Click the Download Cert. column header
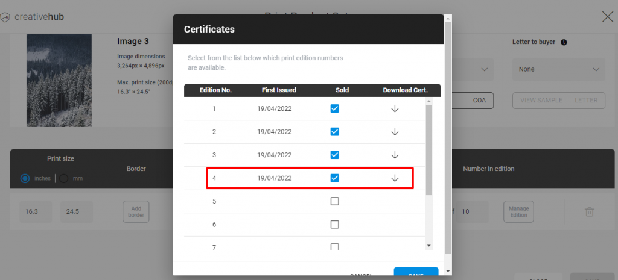Screen dimensions: 618x280 coord(405,90)
